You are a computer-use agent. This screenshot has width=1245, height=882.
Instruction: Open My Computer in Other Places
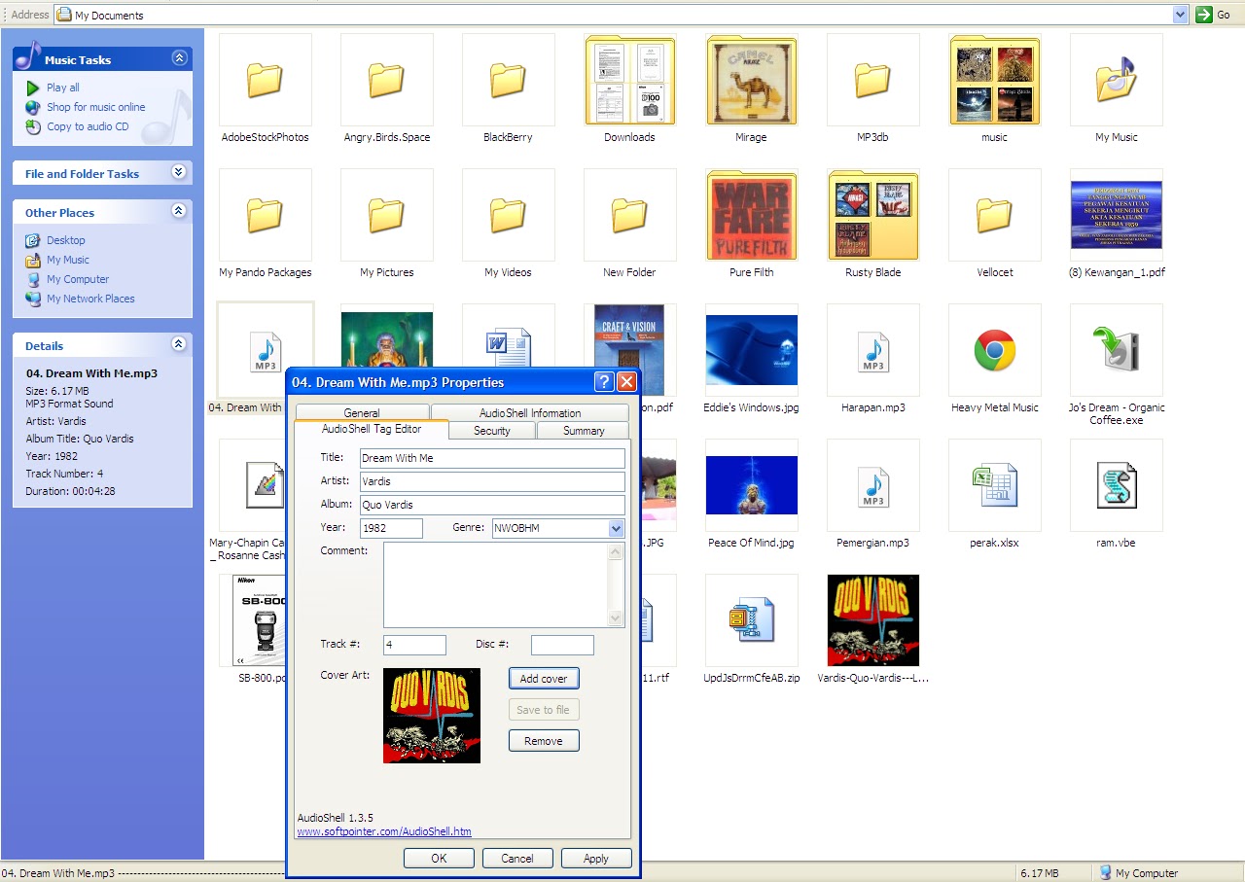(x=78, y=279)
